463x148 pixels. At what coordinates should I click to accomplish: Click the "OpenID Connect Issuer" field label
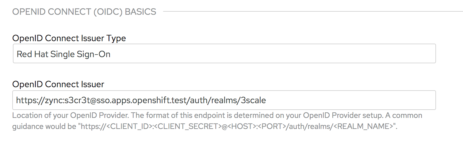coord(58,84)
